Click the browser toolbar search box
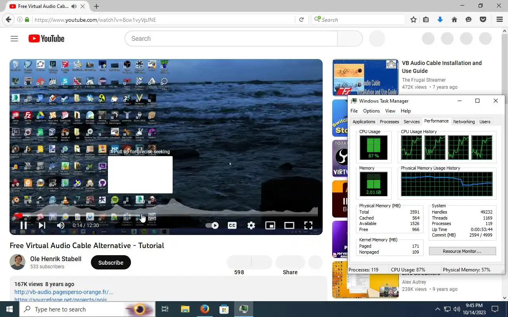The width and height of the screenshot is (508, 317). (358, 20)
